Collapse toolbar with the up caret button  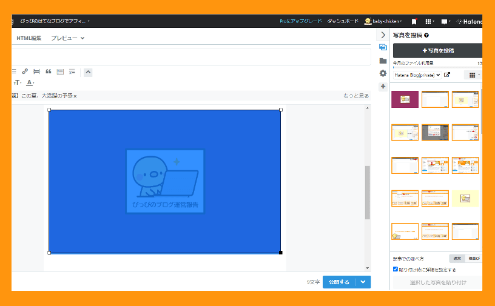[88, 72]
